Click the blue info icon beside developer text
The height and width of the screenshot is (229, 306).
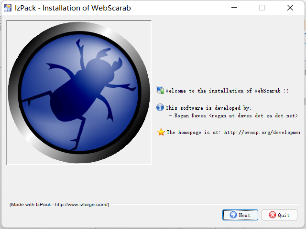point(160,107)
